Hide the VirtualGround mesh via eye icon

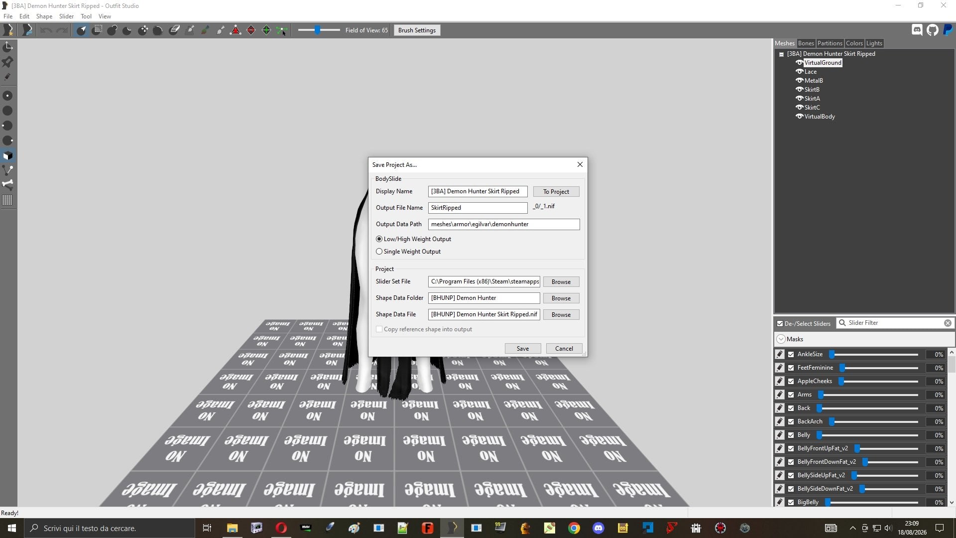799,63
